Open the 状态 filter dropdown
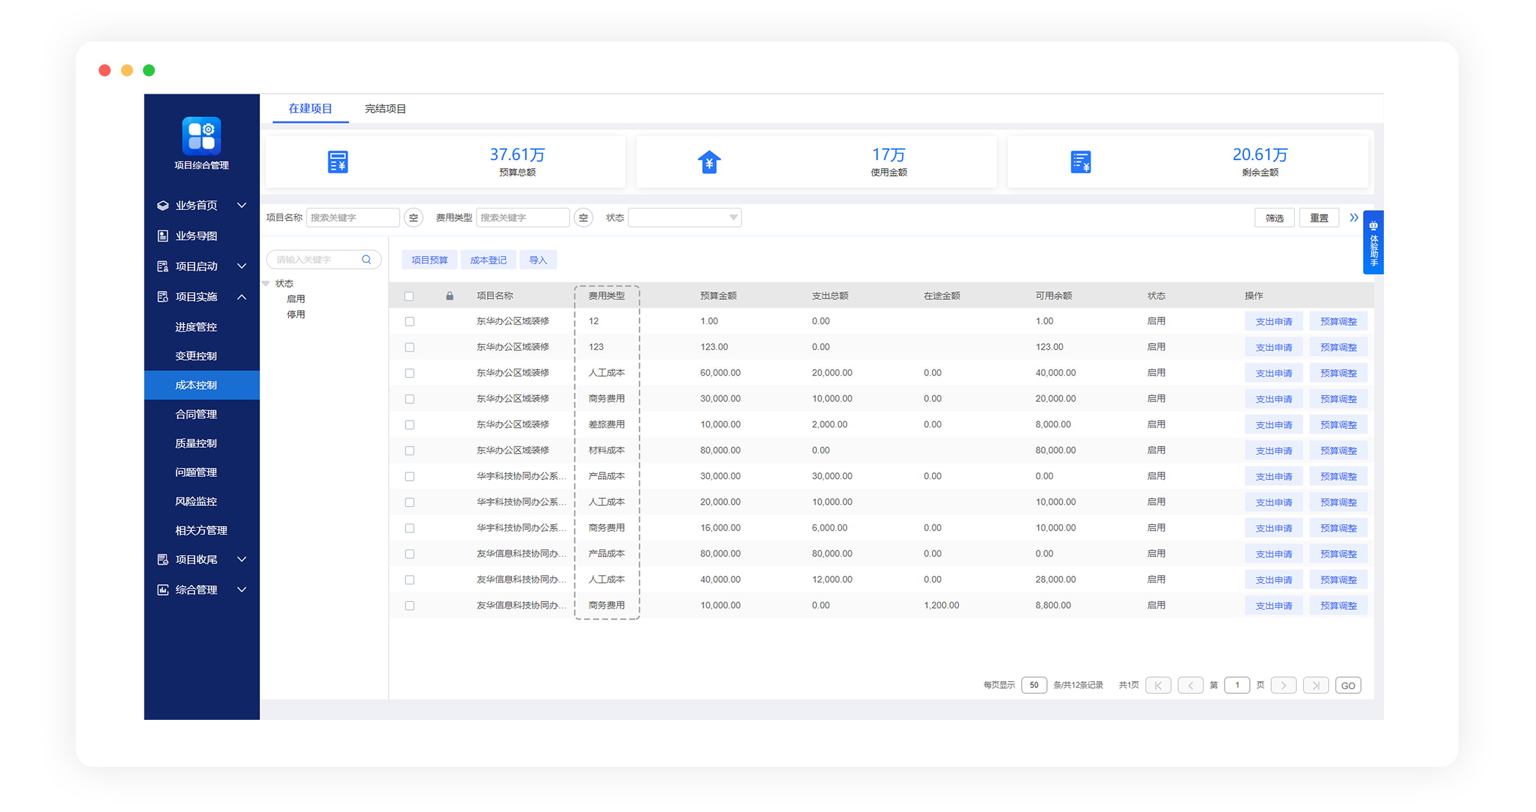This screenshot has width=1536, height=812. click(x=684, y=218)
